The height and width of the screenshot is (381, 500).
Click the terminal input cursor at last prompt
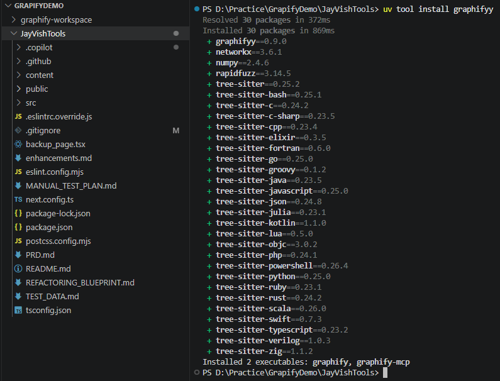385,372
